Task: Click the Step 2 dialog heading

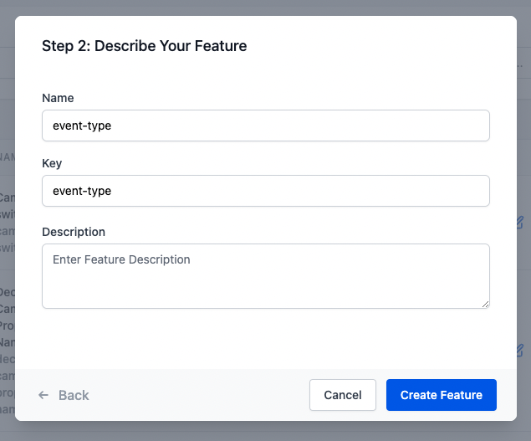Action: point(144,46)
